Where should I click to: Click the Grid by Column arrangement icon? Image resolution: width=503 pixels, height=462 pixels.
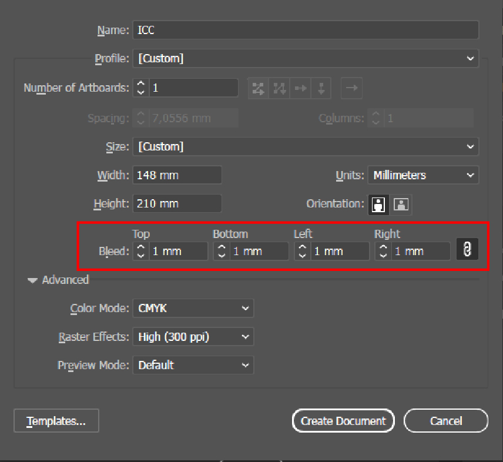(x=279, y=88)
